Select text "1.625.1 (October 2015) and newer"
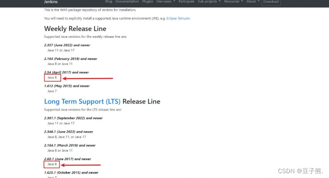 (x=71, y=172)
